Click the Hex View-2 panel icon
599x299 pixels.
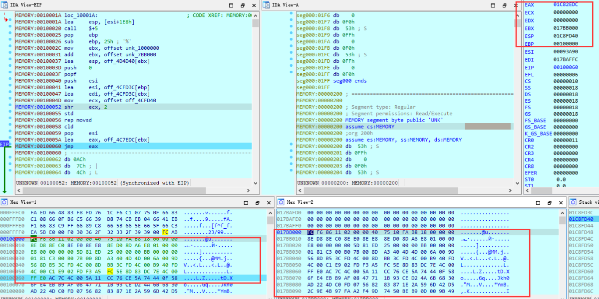click(281, 202)
